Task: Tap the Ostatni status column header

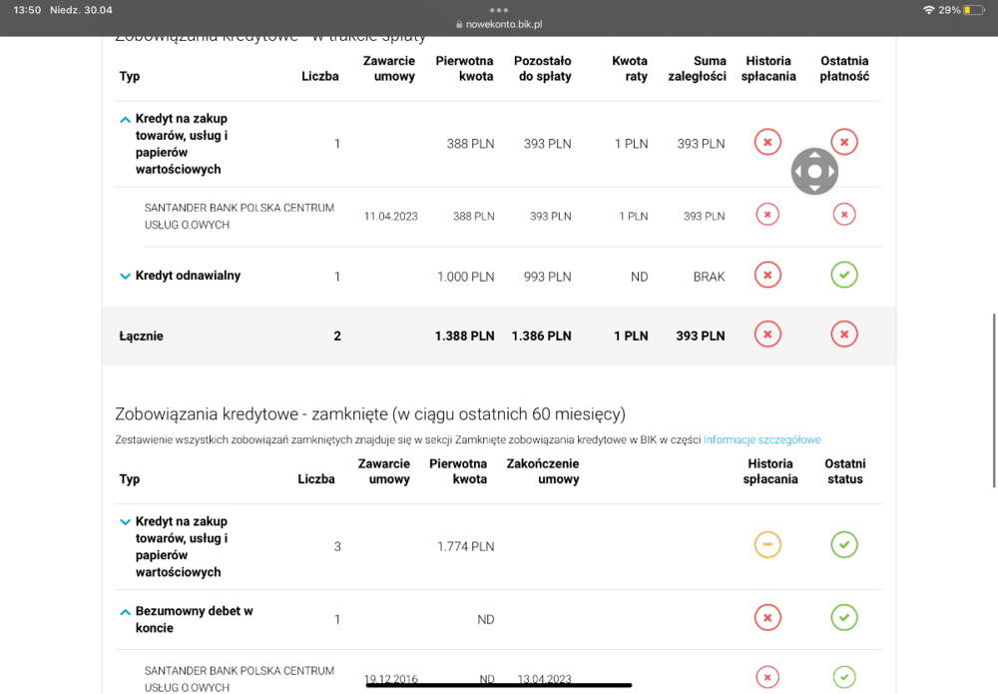Action: tap(845, 471)
